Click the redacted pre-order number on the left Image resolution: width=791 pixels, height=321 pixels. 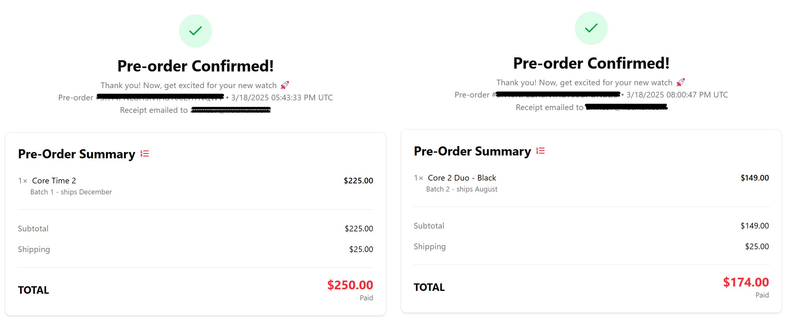click(160, 97)
